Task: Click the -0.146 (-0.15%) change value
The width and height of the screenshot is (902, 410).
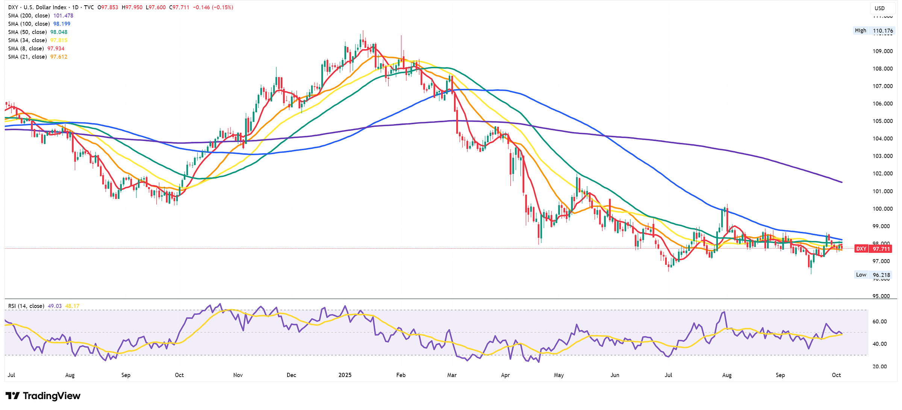Action: coord(213,7)
